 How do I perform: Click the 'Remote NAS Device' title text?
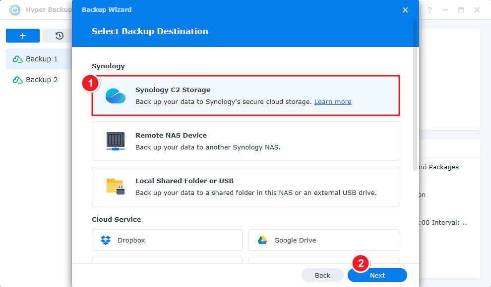(171, 135)
